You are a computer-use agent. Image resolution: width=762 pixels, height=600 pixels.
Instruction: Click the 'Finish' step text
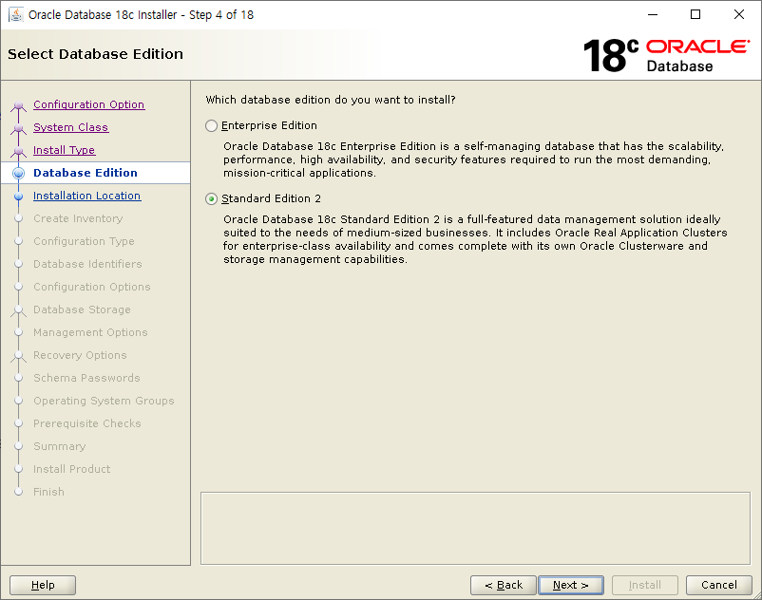[48, 492]
